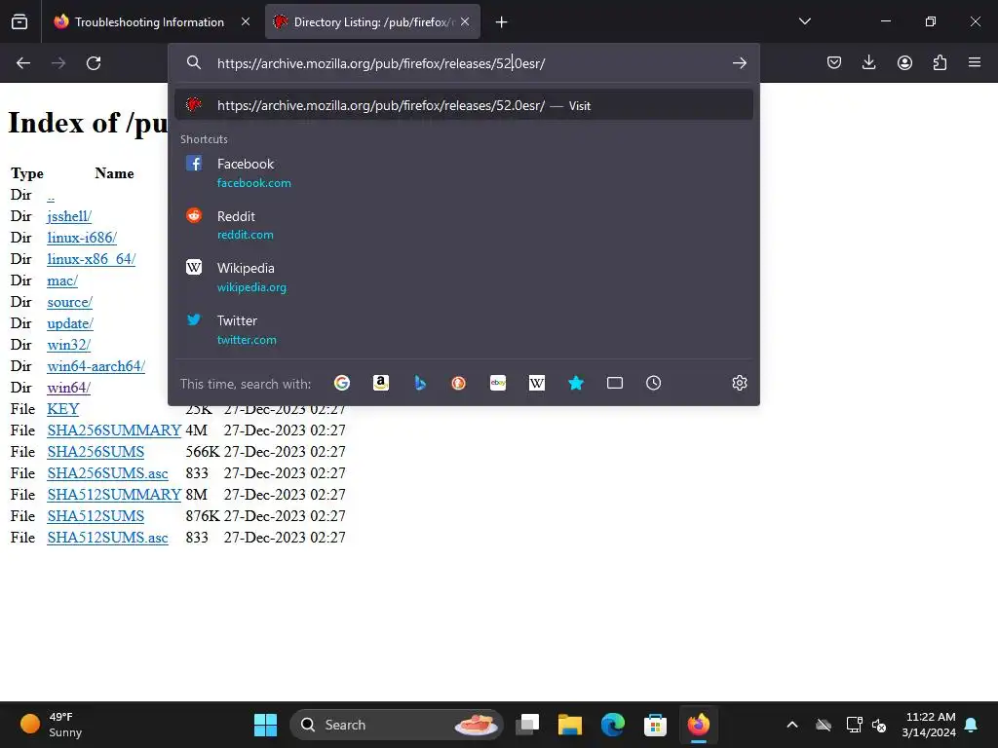Image resolution: width=998 pixels, height=748 pixels.
Task: Open the Facebook shortcut
Action: 463,173
